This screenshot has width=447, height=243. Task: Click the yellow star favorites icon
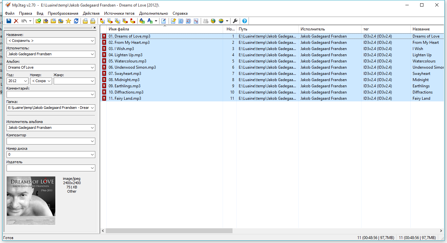(x=68, y=21)
